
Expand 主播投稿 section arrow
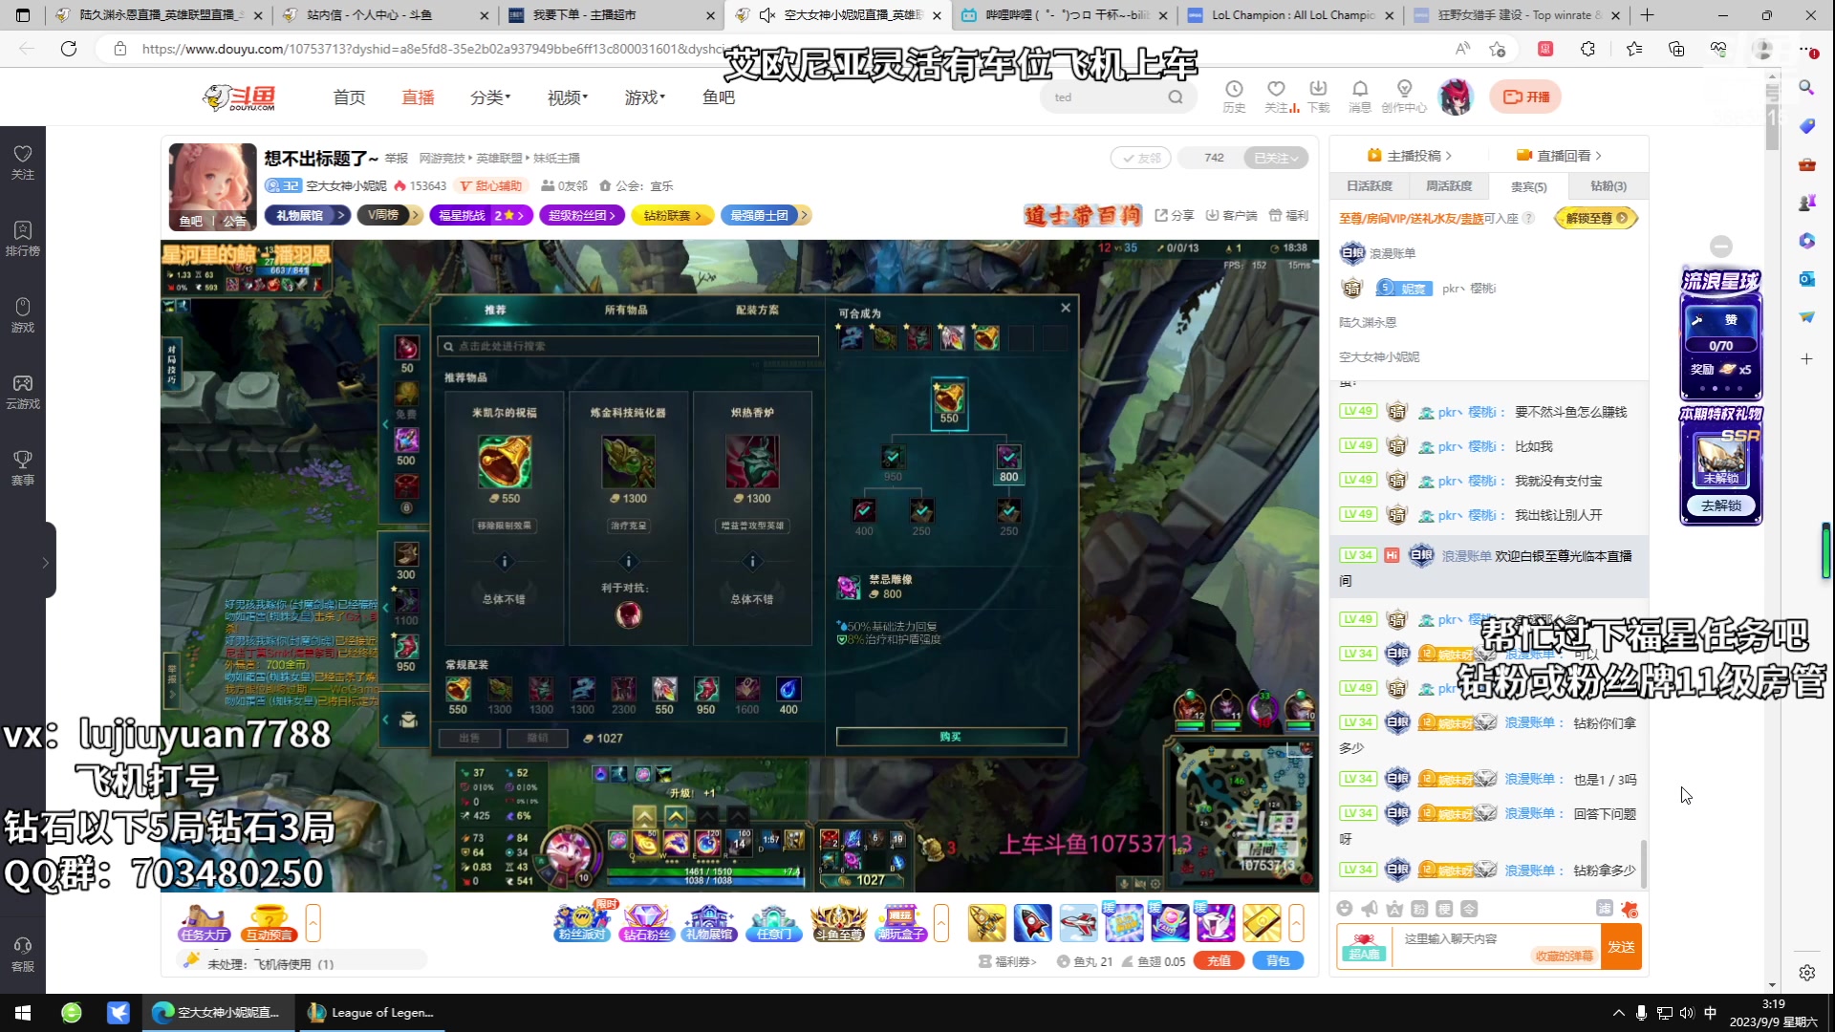1449,156
